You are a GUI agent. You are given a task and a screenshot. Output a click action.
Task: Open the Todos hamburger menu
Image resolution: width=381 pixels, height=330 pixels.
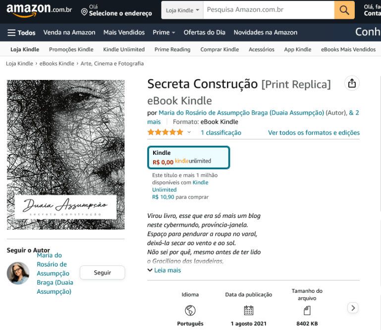21,33
